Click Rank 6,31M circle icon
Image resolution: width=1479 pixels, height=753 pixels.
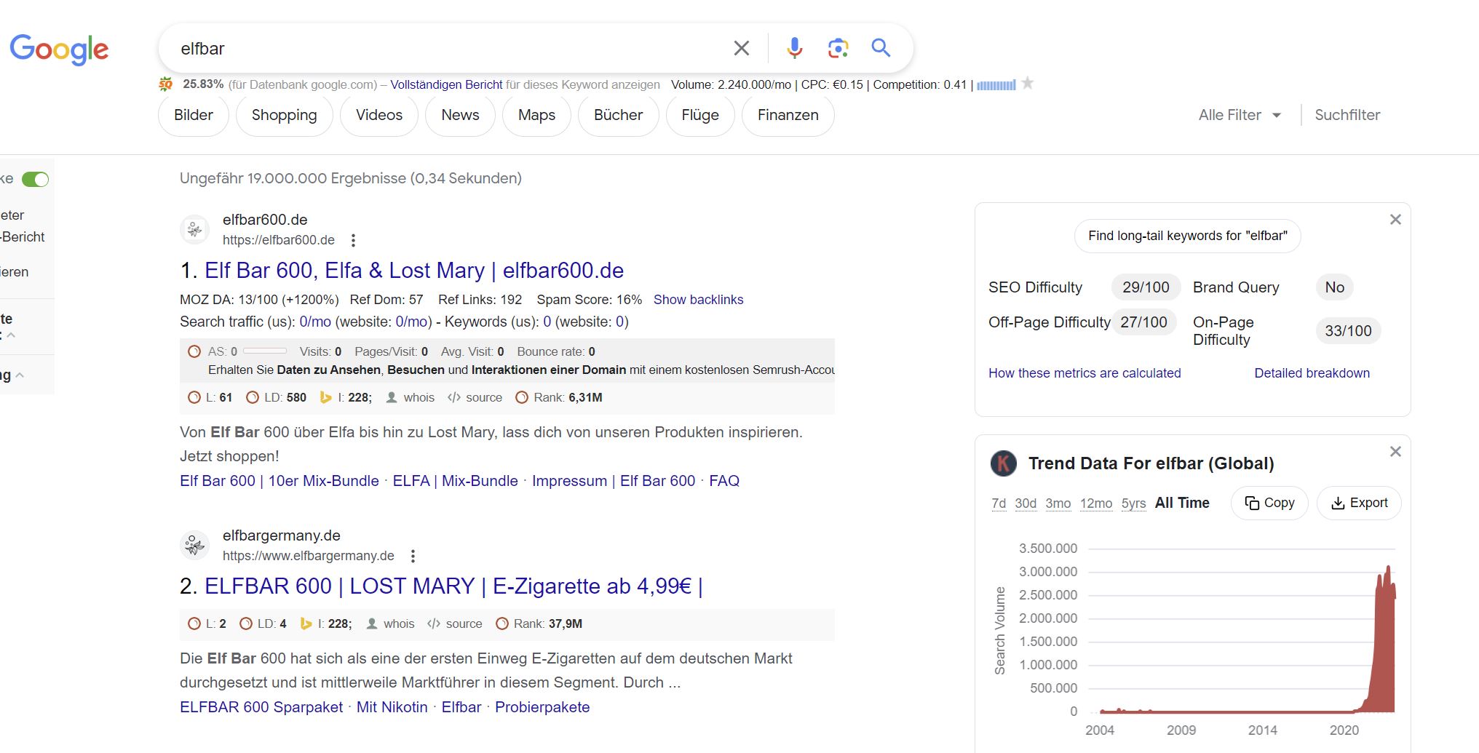(x=522, y=397)
